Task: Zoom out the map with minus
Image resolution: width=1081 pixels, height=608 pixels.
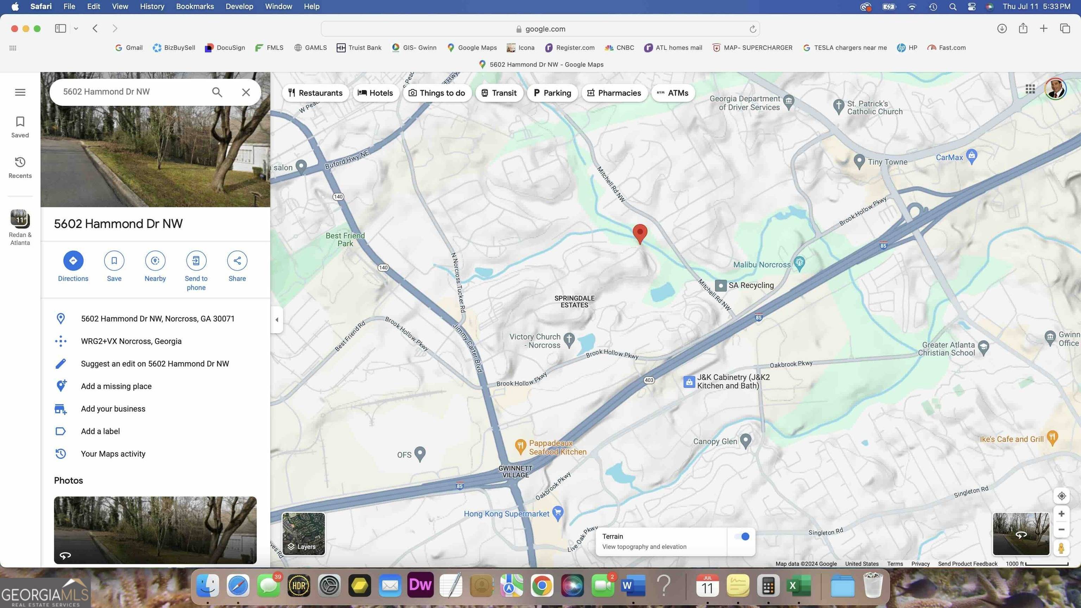Action: tap(1061, 530)
